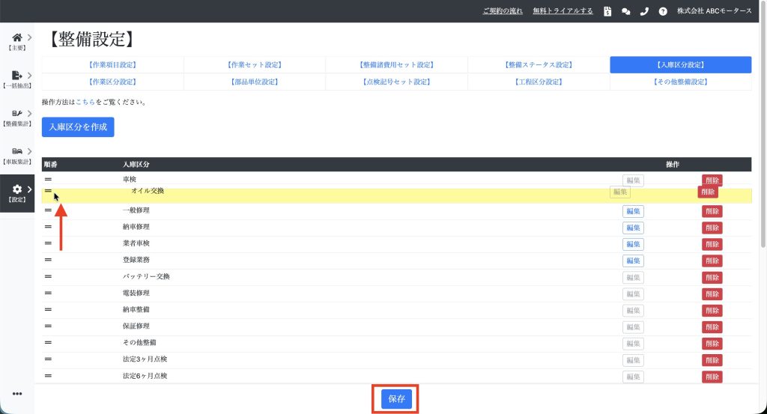767x414 pixels.
Task: Click the three dots at sidebar bottom
Action: pyautogui.click(x=17, y=395)
